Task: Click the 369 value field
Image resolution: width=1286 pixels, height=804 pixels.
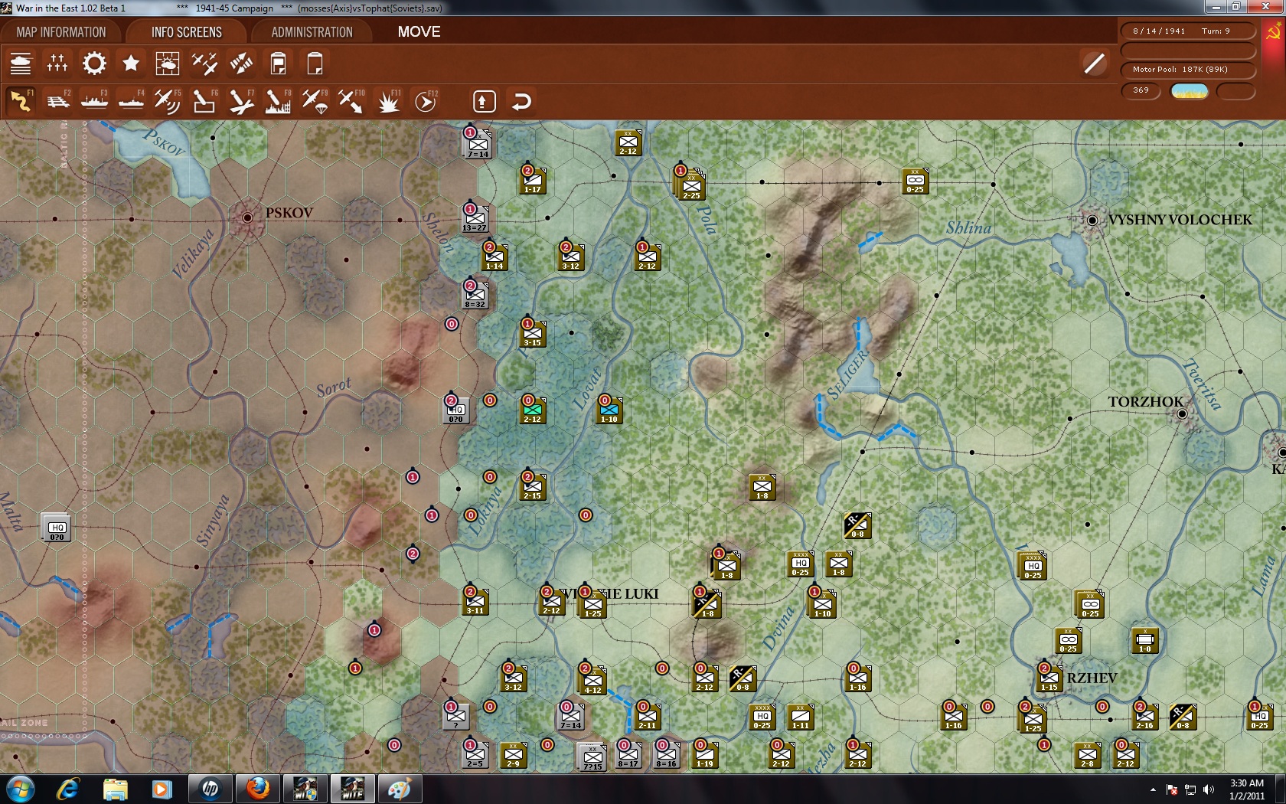Action: coord(1141,90)
